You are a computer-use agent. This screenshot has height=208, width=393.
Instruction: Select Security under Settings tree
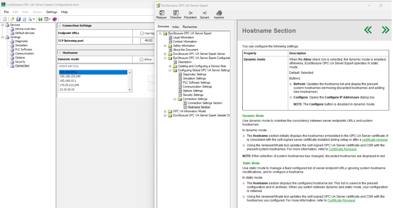point(20,62)
